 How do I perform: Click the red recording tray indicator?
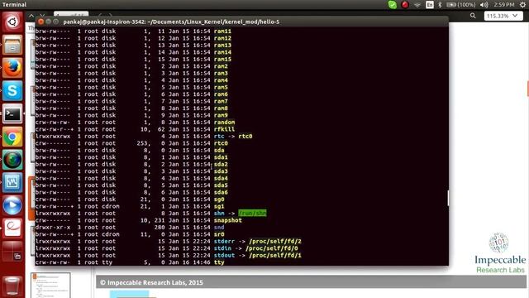[405, 5]
